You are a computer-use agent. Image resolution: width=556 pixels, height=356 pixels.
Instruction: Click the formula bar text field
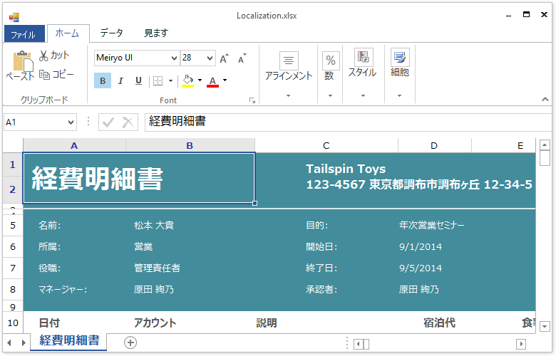point(342,122)
